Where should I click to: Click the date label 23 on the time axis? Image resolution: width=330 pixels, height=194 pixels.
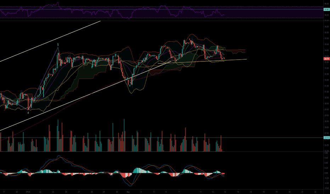(53, 192)
